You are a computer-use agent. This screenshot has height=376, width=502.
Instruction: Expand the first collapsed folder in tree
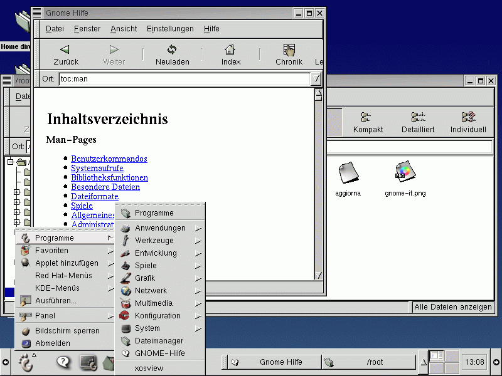tap(17, 192)
